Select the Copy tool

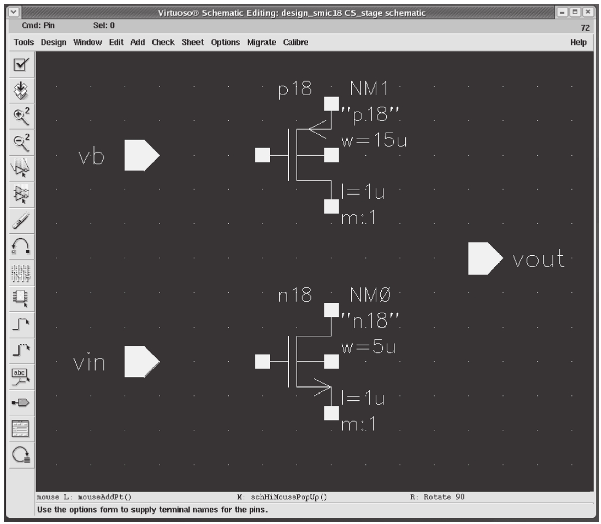coord(21,194)
